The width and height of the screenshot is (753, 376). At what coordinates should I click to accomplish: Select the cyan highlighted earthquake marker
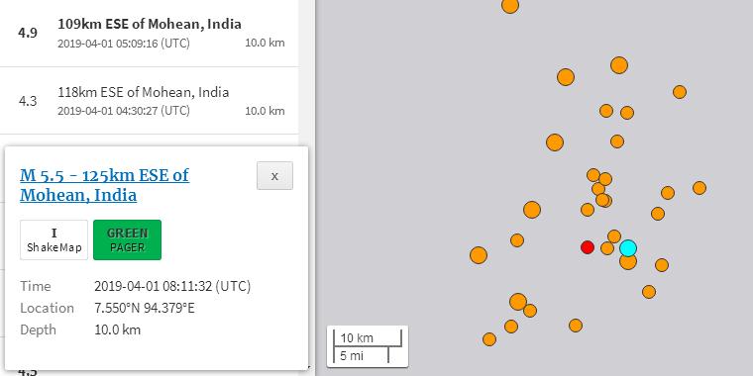tap(627, 248)
